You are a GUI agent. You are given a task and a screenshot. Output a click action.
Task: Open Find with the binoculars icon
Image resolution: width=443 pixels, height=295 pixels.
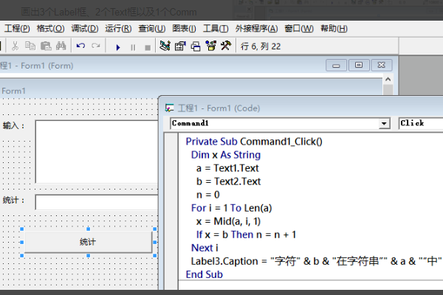(61, 46)
